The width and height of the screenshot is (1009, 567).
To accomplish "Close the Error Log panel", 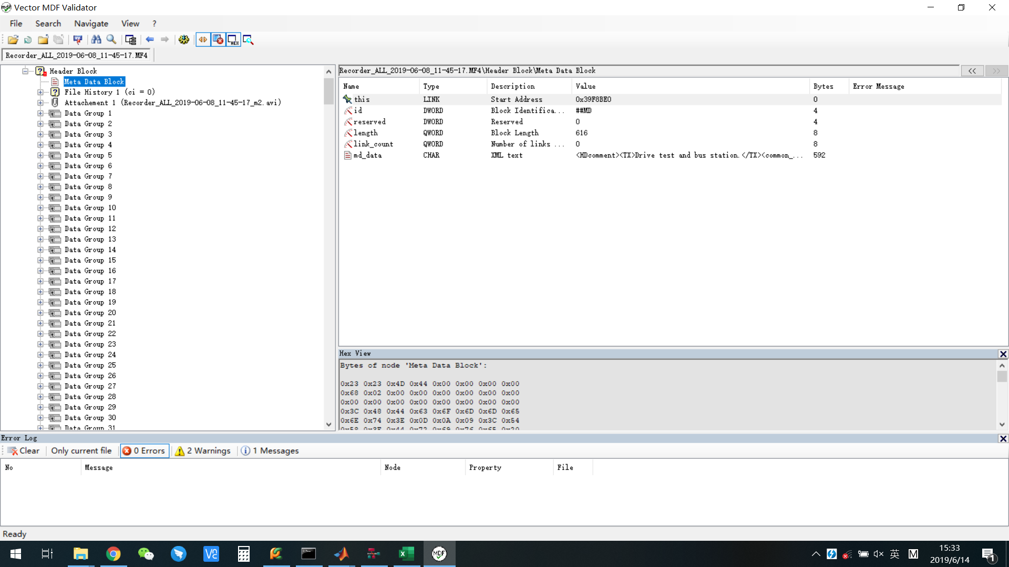I will click(x=1003, y=438).
